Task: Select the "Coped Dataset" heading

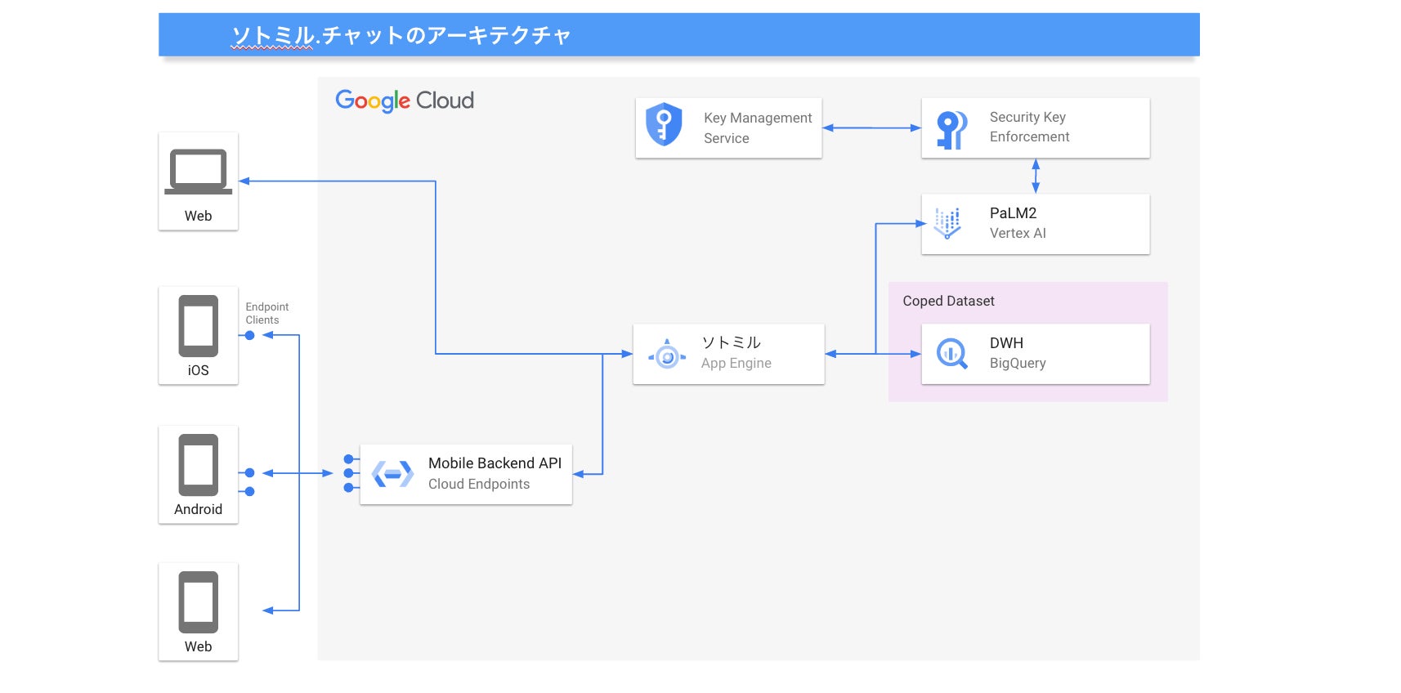Action: click(x=948, y=301)
